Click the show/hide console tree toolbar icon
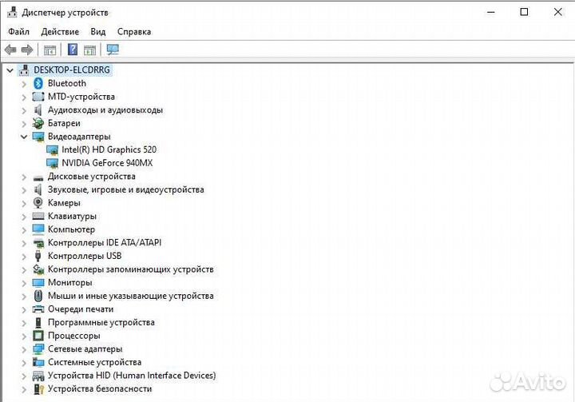 click(50, 50)
